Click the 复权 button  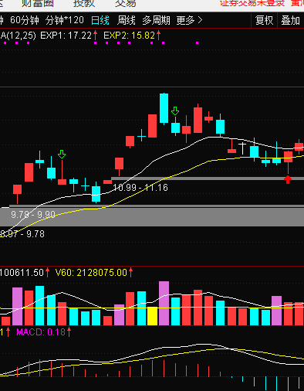pos(264,20)
